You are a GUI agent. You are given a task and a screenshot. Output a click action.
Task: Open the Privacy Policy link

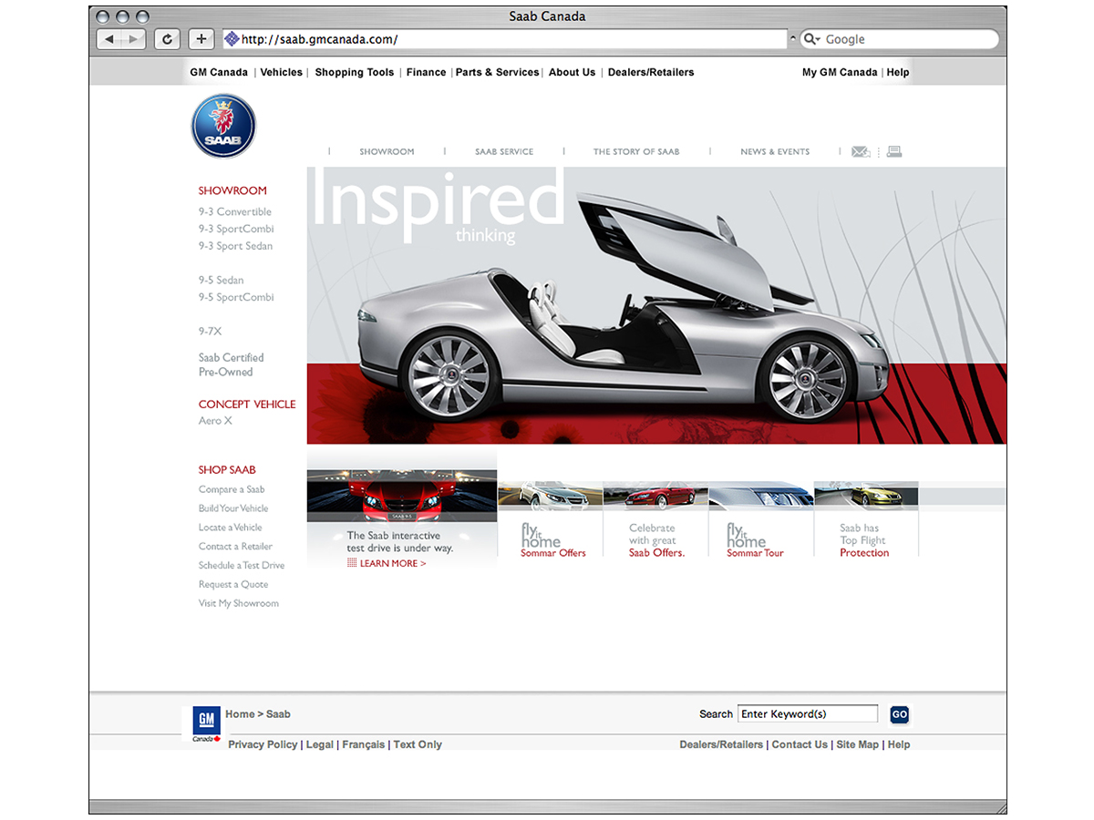(263, 745)
